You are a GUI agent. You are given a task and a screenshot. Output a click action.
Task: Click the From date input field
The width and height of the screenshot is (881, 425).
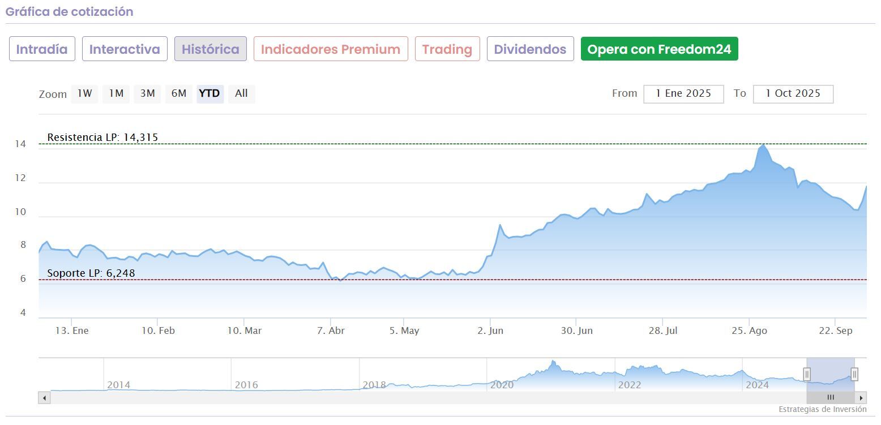[683, 94]
